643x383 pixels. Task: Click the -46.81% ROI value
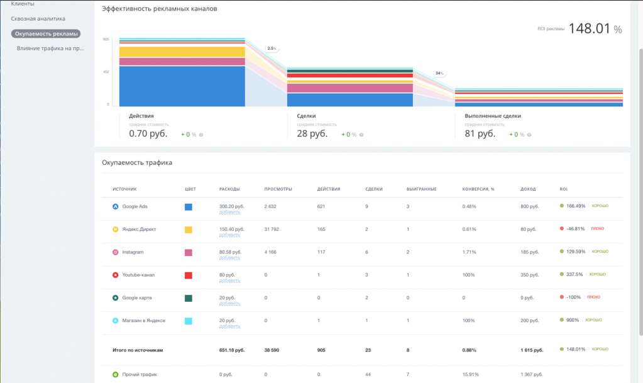(575, 229)
